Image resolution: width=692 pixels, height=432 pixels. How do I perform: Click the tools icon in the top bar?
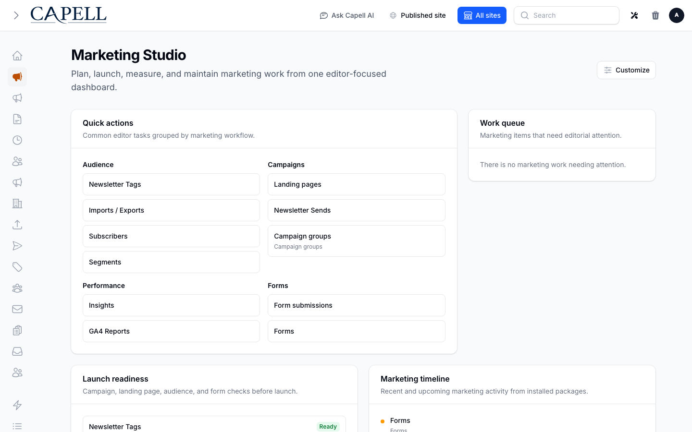[x=634, y=15]
